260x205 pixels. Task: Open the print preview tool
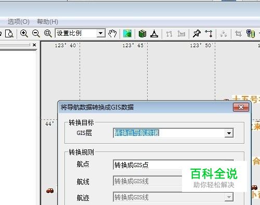click(x=9, y=33)
